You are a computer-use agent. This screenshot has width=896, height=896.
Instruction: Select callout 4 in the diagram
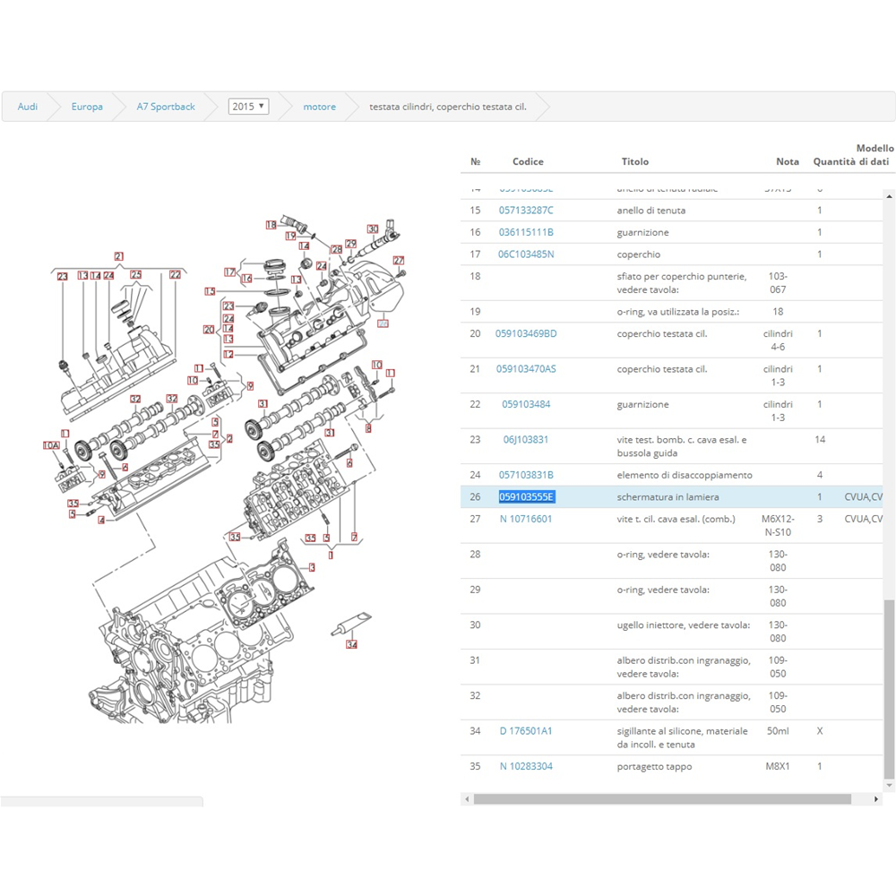coord(102,521)
